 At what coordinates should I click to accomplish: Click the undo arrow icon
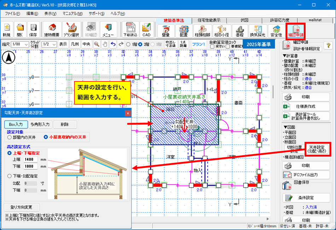click(113, 44)
